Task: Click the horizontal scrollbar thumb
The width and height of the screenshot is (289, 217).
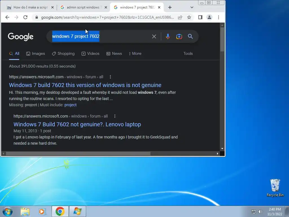Action: click(78, 153)
